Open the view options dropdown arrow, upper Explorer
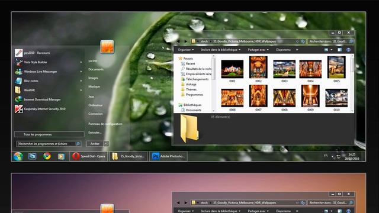 (332, 50)
